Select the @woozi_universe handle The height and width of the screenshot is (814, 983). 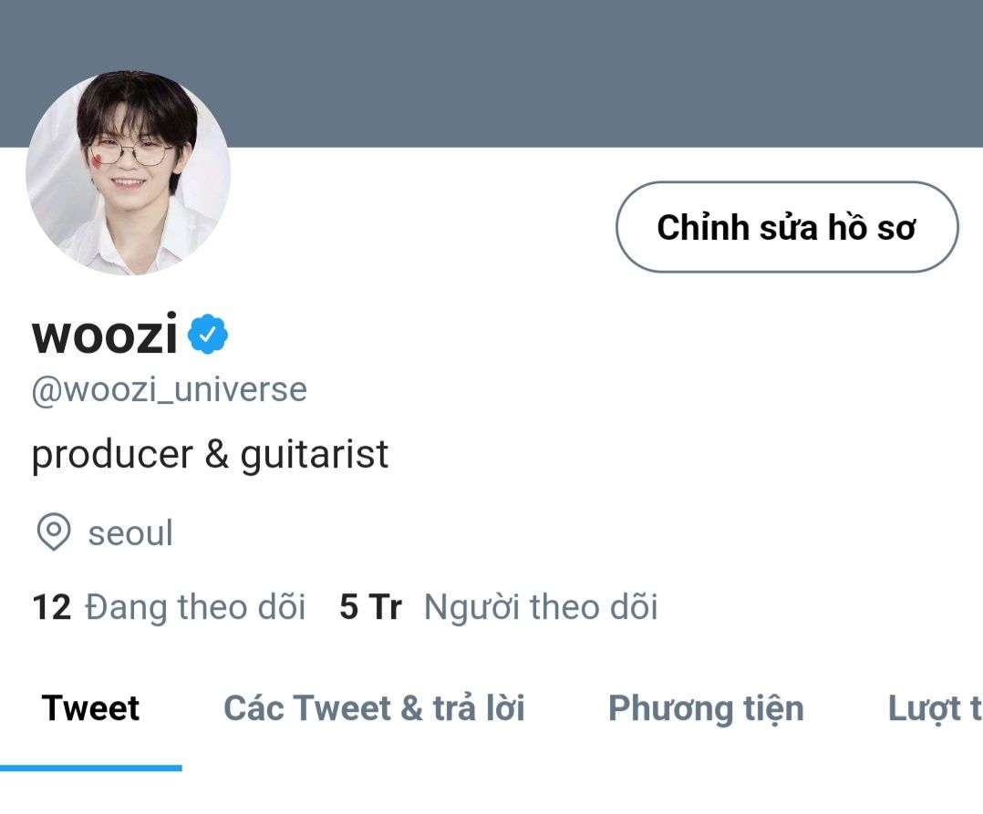170,390
